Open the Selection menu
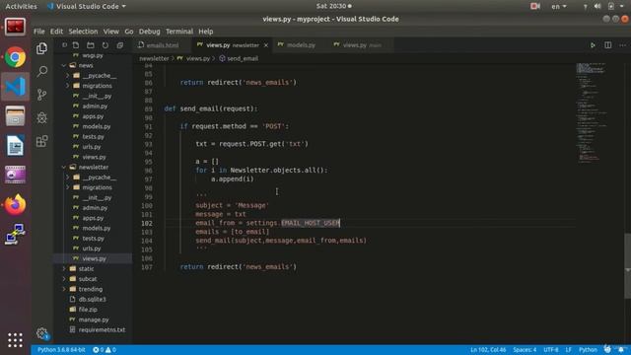631x355 pixels. tap(83, 32)
